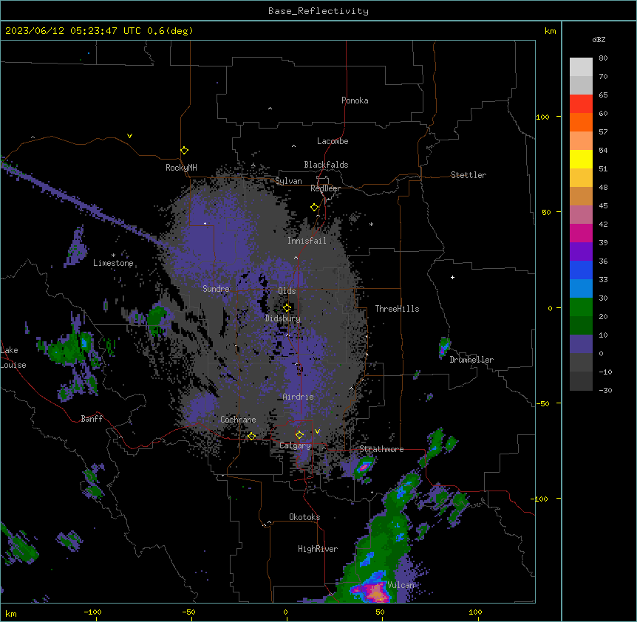Click the Innisfail town label

307,241
